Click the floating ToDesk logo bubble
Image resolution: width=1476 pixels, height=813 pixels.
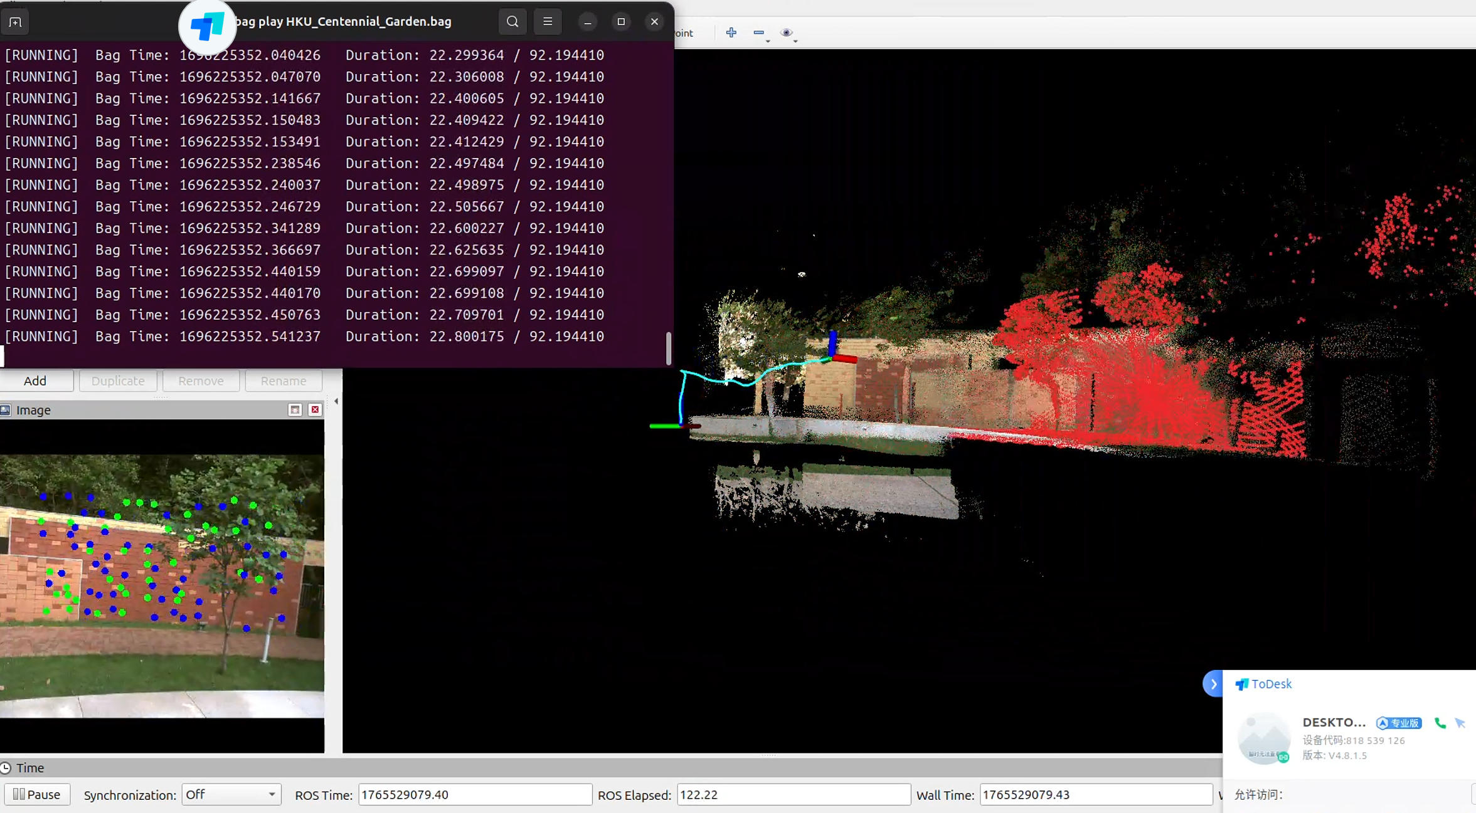point(207,27)
